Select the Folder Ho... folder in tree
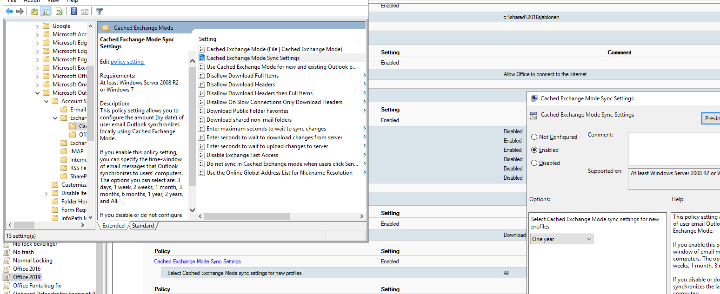The image size is (720, 294). [74, 202]
